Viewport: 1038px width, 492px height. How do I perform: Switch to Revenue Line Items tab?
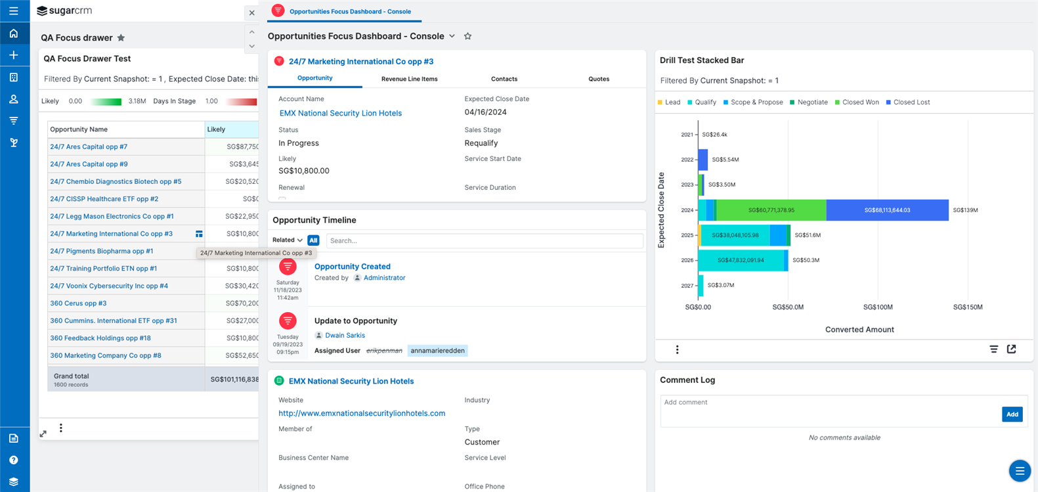(x=409, y=79)
